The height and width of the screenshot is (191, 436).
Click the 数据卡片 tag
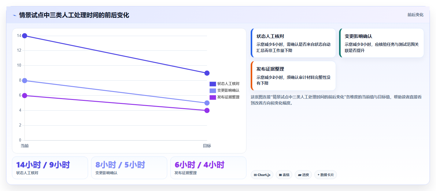(326, 175)
